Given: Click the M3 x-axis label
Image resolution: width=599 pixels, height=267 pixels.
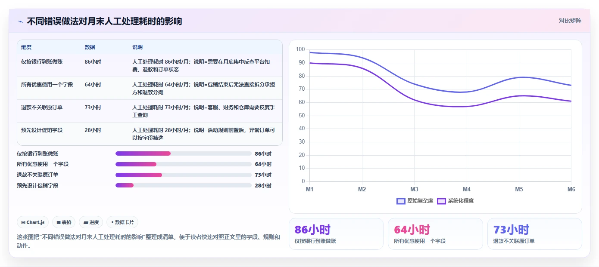Looking at the screenshot, I should click(x=414, y=189).
